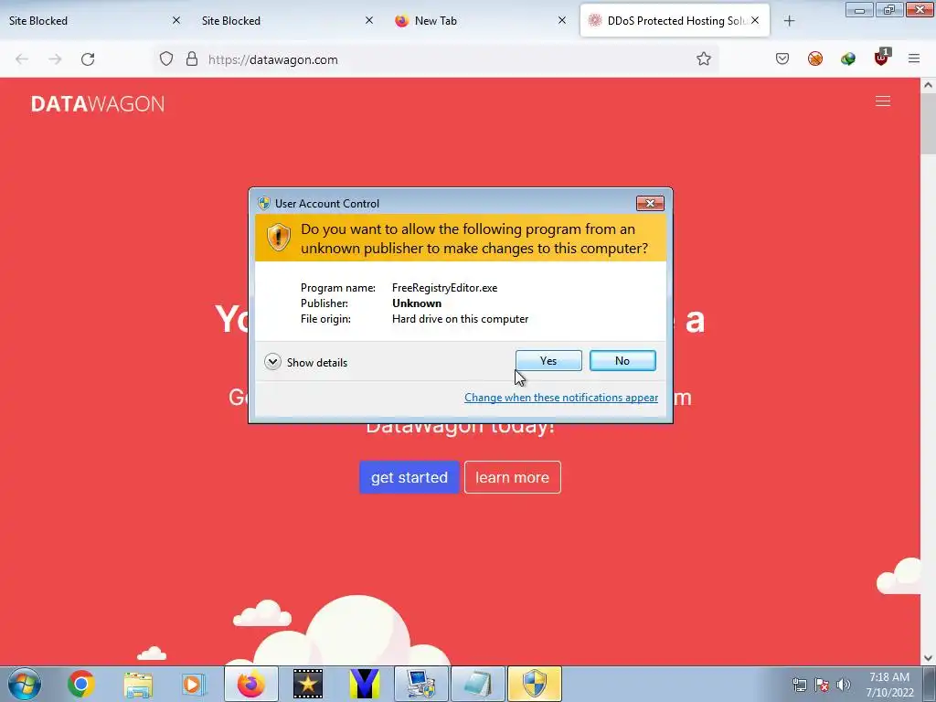Open the Windows Start menu
Viewport: 936px width, 702px height.
coord(25,684)
